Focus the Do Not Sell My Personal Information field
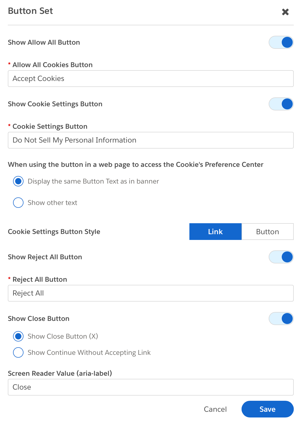The image size is (300, 424). (x=151, y=140)
